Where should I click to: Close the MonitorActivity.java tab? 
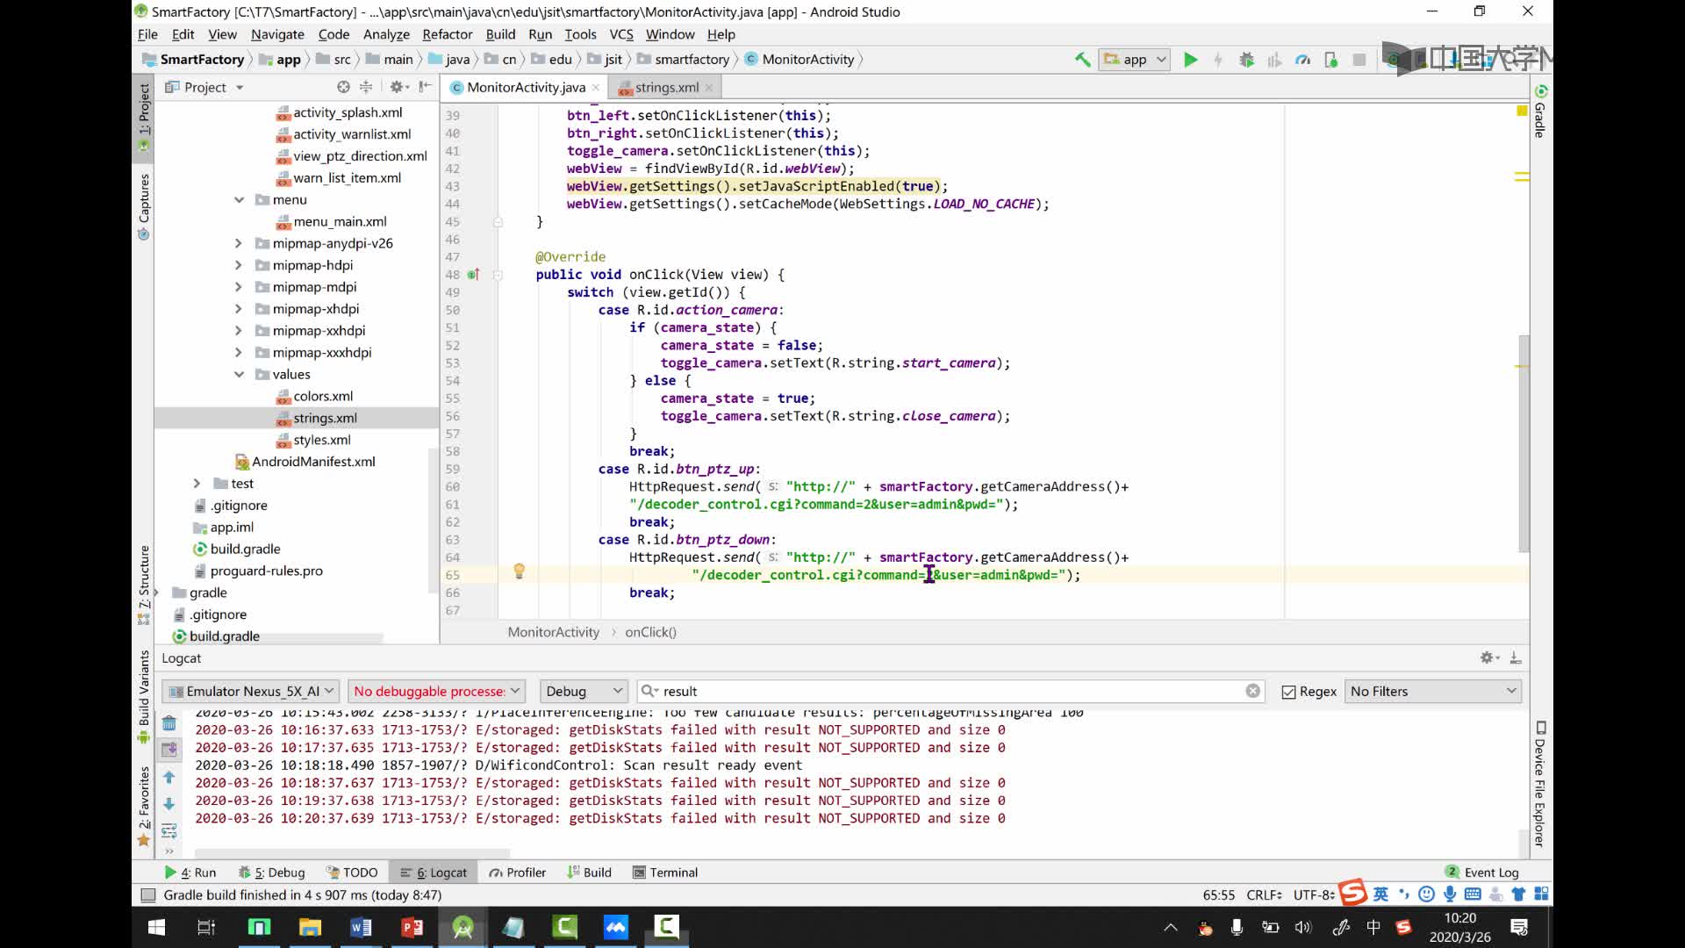[x=595, y=87]
